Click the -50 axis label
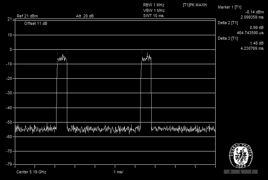This screenshot has width=268, height=180. [9, 122]
